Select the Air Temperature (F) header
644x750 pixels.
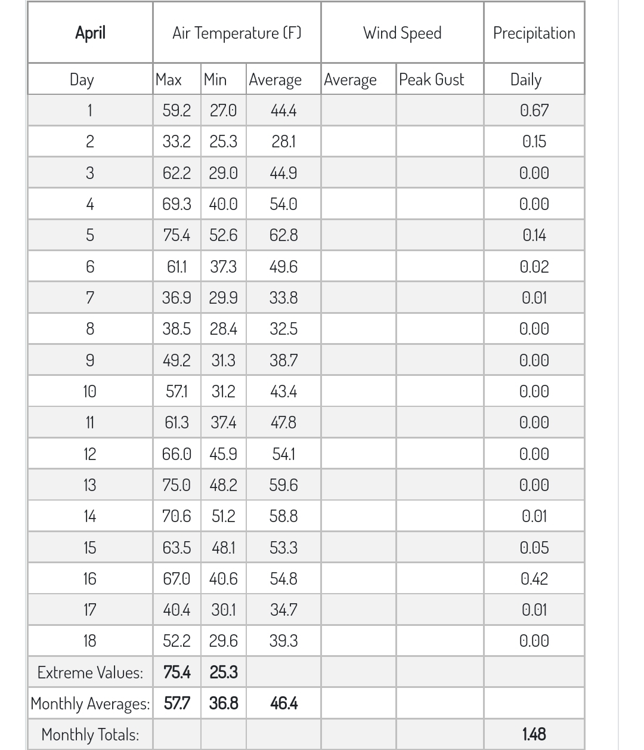click(237, 33)
